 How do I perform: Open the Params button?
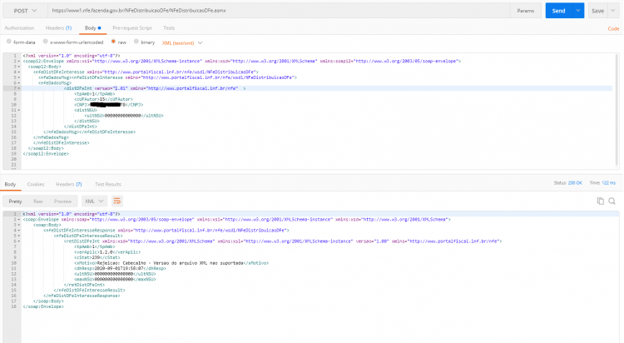[x=525, y=11]
